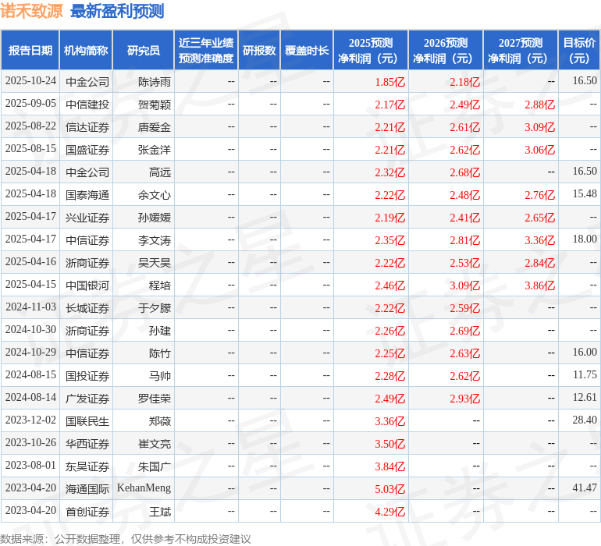Select the 研报数 column header
601x546 pixels.
259,51
